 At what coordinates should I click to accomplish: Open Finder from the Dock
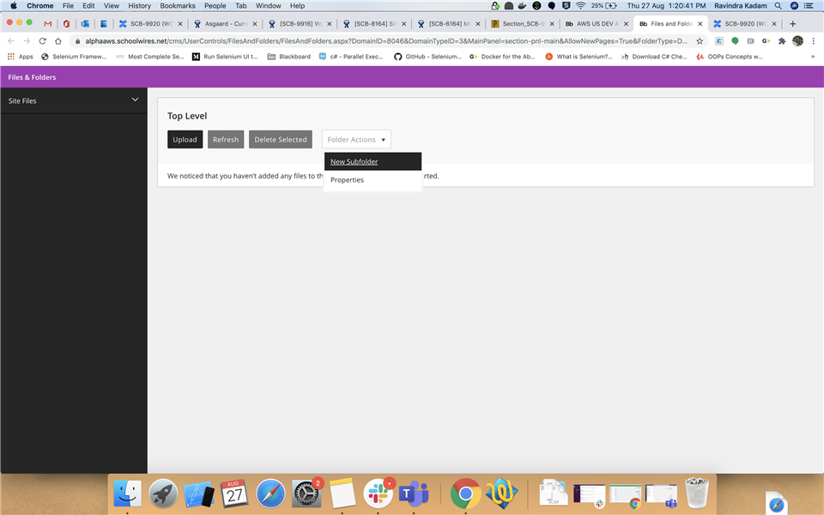pyautogui.click(x=127, y=494)
